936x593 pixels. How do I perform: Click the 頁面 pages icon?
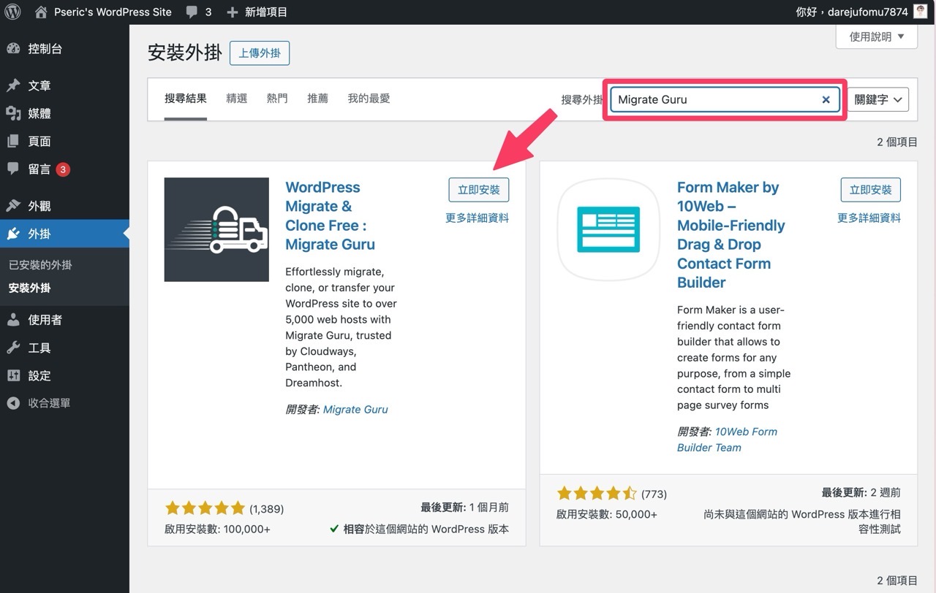click(13, 141)
